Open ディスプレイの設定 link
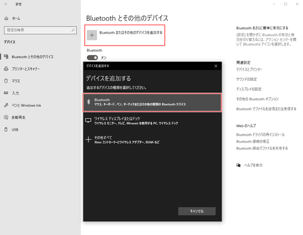Image resolution: width=303 pixels, height=235 pixels. click(x=249, y=89)
